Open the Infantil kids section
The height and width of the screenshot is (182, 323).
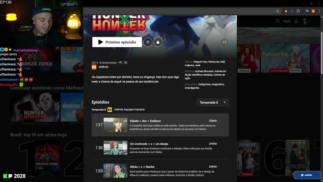287,21
